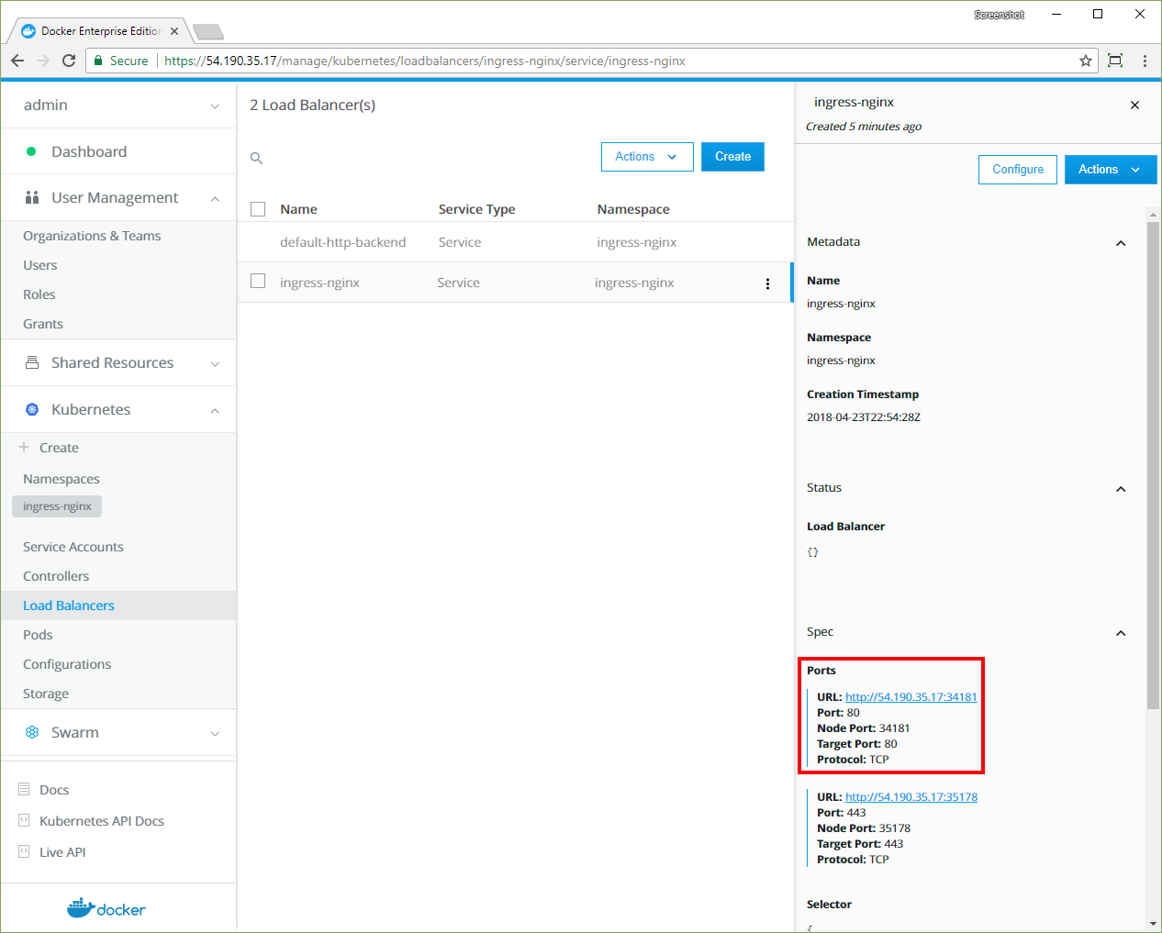Screen dimensions: 1162x933
Task: Bookmark page with star icon
Action: [1086, 61]
